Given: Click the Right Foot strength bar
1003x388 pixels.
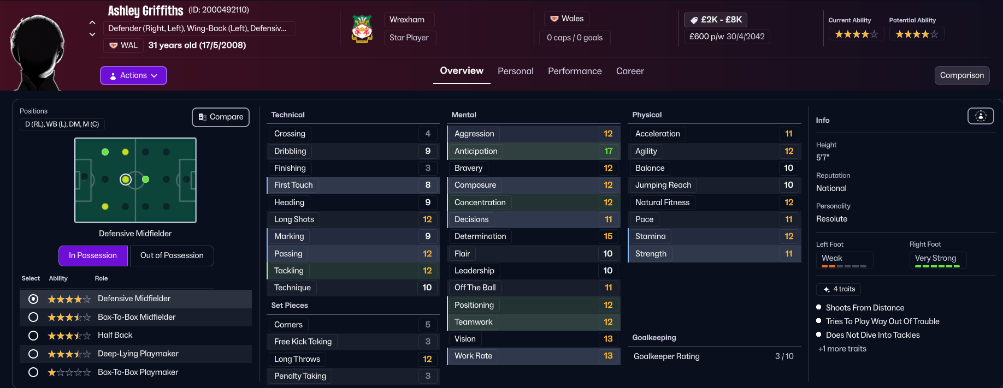Looking at the screenshot, I should pyautogui.click(x=937, y=266).
